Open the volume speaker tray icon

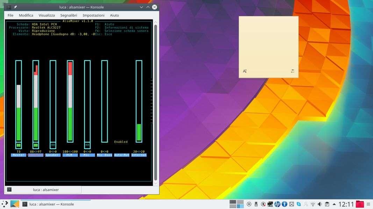click(320, 204)
